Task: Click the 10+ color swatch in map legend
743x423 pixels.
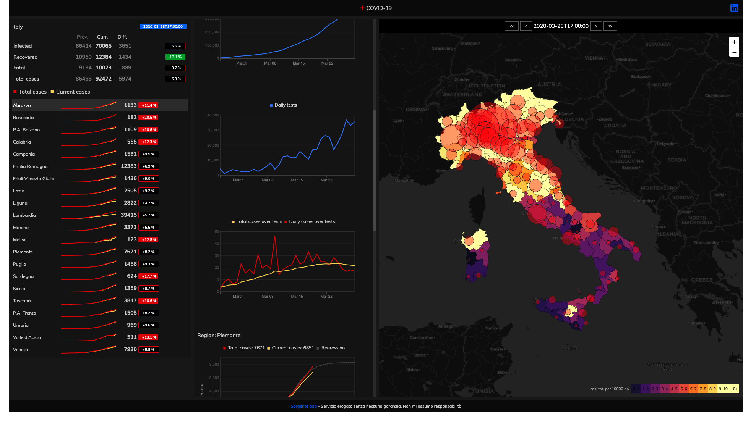Action: click(734, 389)
